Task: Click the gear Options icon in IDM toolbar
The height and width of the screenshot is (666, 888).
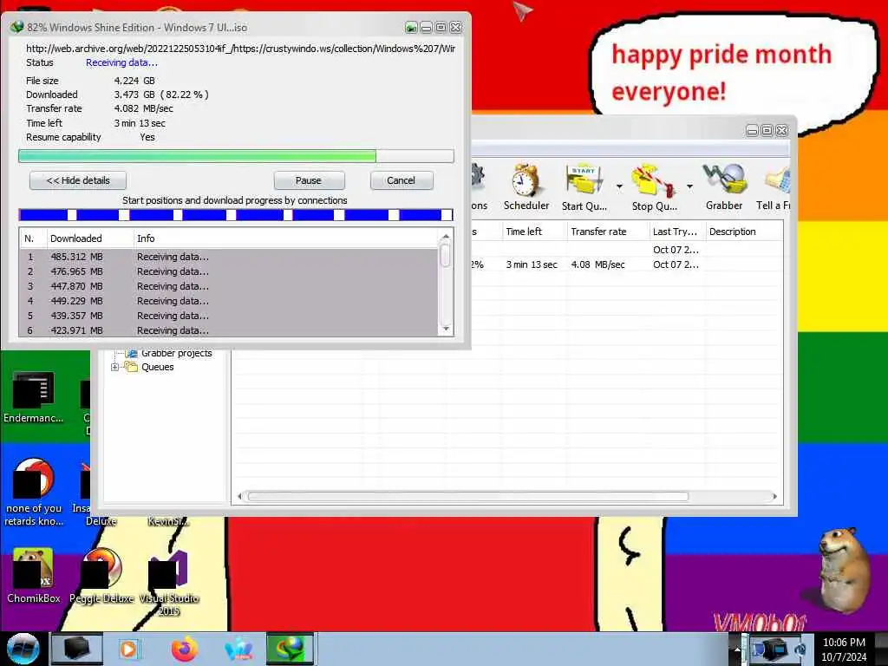Action: 479,187
